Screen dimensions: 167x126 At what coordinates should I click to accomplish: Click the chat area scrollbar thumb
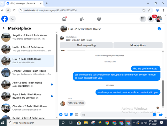pos(163,93)
